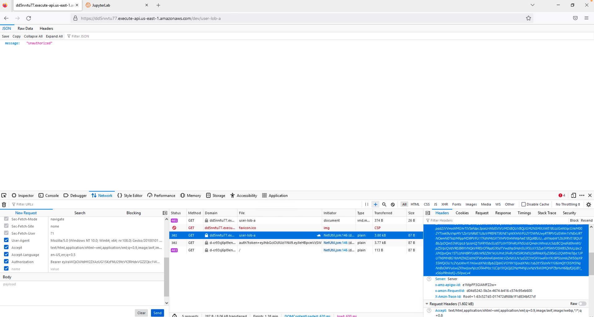Go back with the browser back arrow
This screenshot has width=594, height=317.
(6, 18)
